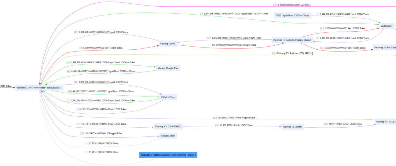Click edge label [3] Uniswap V3: Positions NFT

[x=292, y=53]
